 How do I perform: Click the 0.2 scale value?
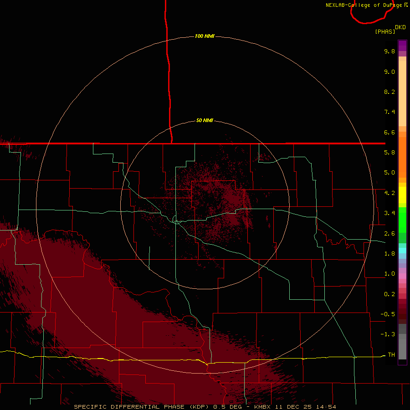389,294
